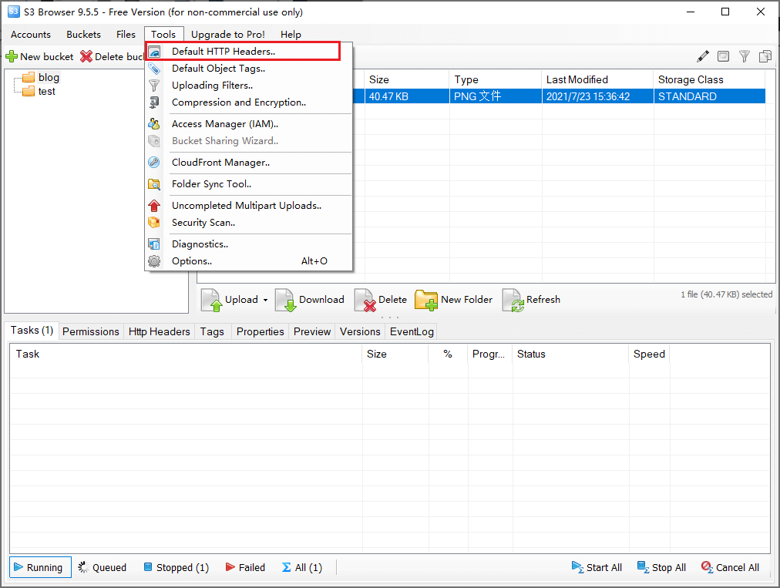Viewport: 780px width, 588px height.
Task: Create a New bucket
Action: pyautogui.click(x=40, y=57)
